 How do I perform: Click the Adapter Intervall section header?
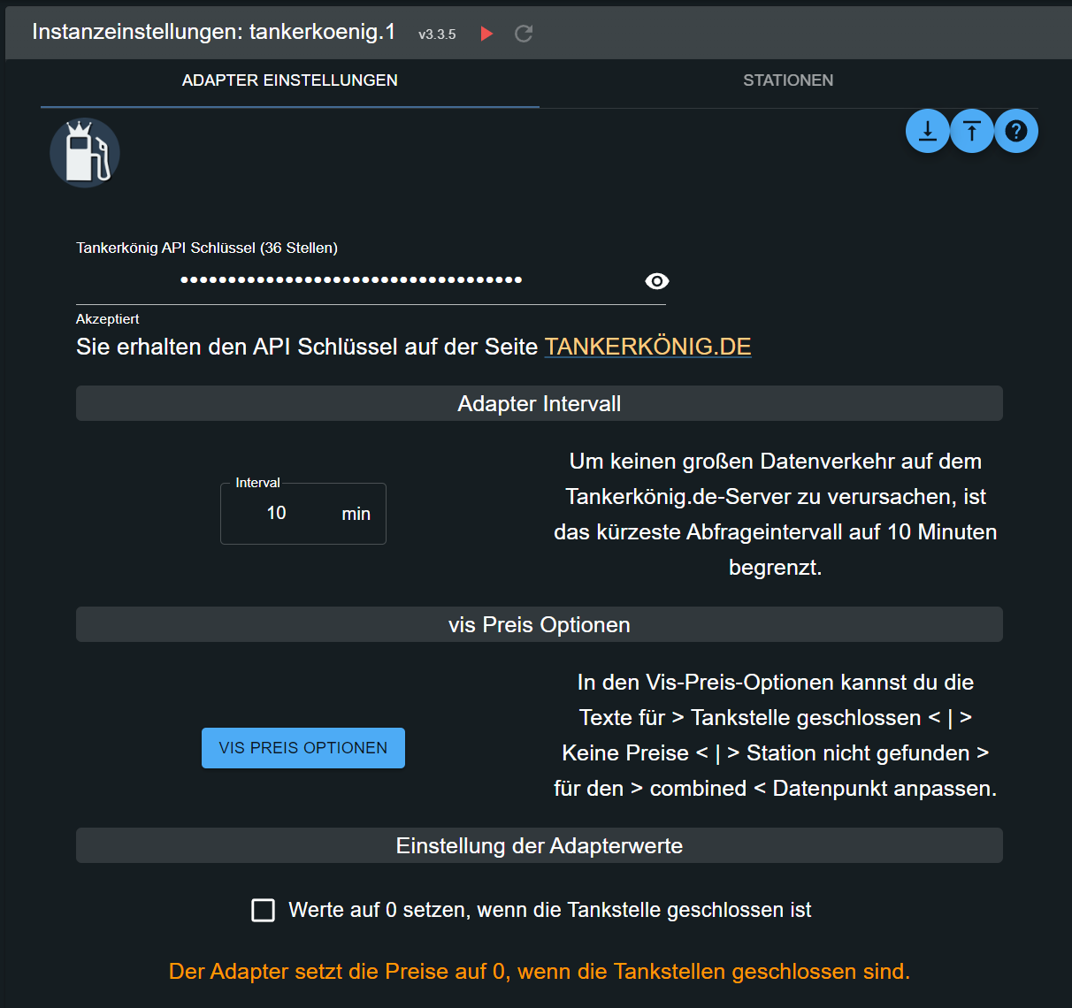pyautogui.click(x=540, y=403)
